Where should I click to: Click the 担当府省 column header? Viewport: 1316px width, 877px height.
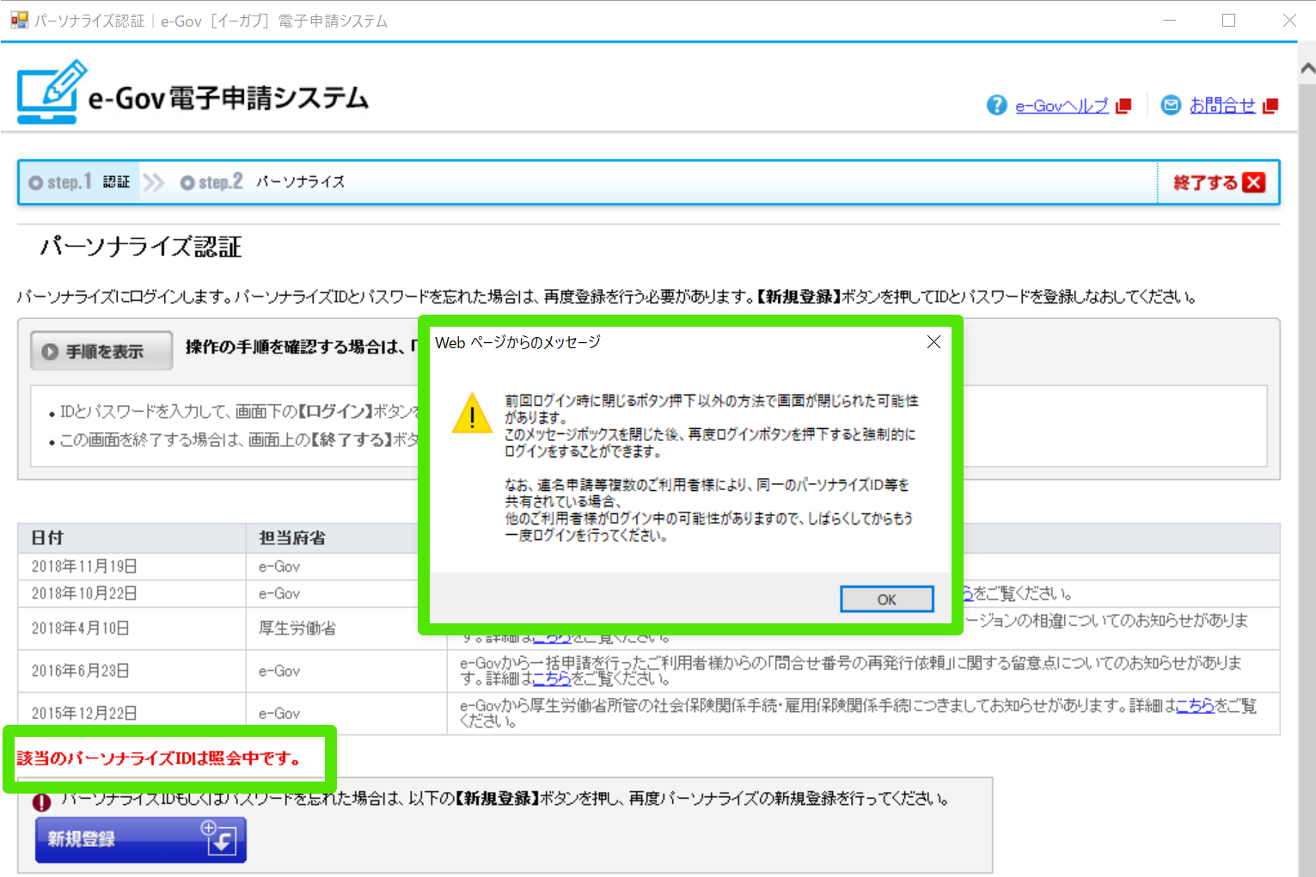tap(346, 537)
